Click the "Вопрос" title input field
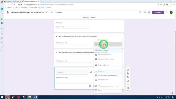 point(72,72)
